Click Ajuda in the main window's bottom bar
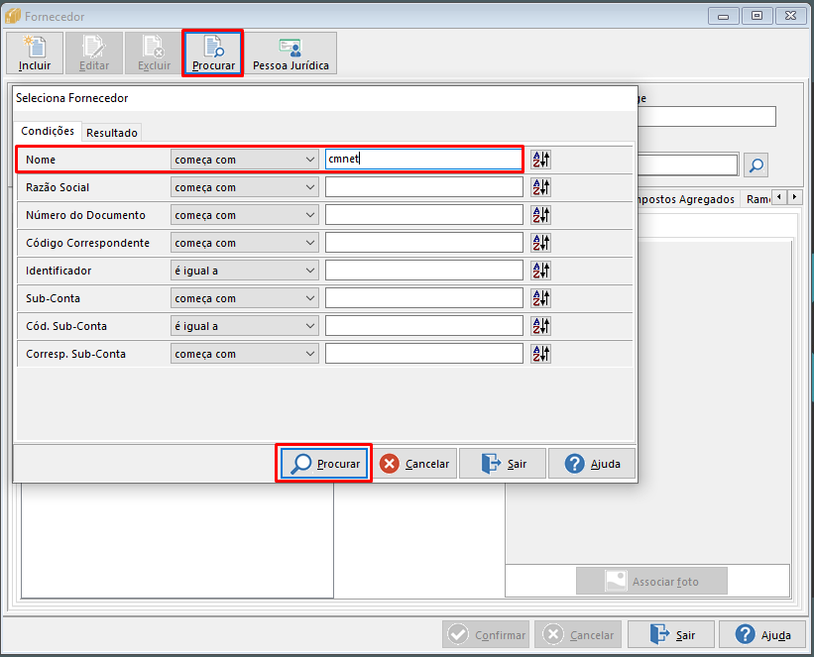The height and width of the screenshot is (657, 814). tap(762, 634)
